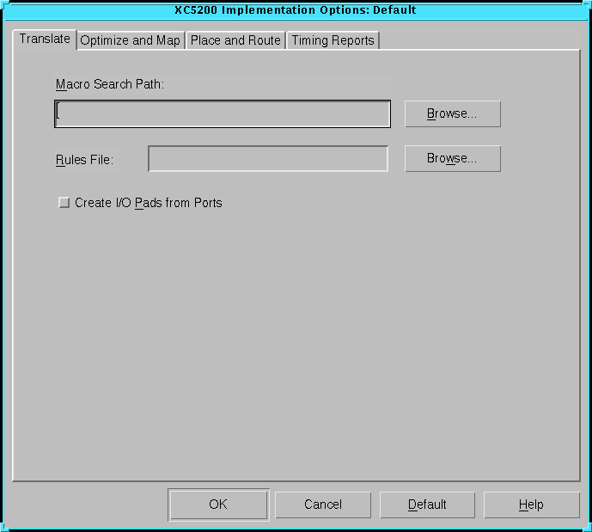The image size is (592, 532).
Task: Click blank space left of OK button
Action: [86, 504]
